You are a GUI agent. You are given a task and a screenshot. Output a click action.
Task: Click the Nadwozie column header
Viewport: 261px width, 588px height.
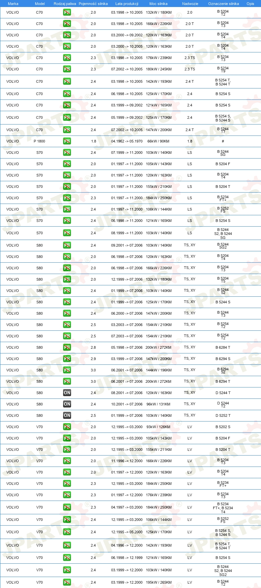coord(190,4)
